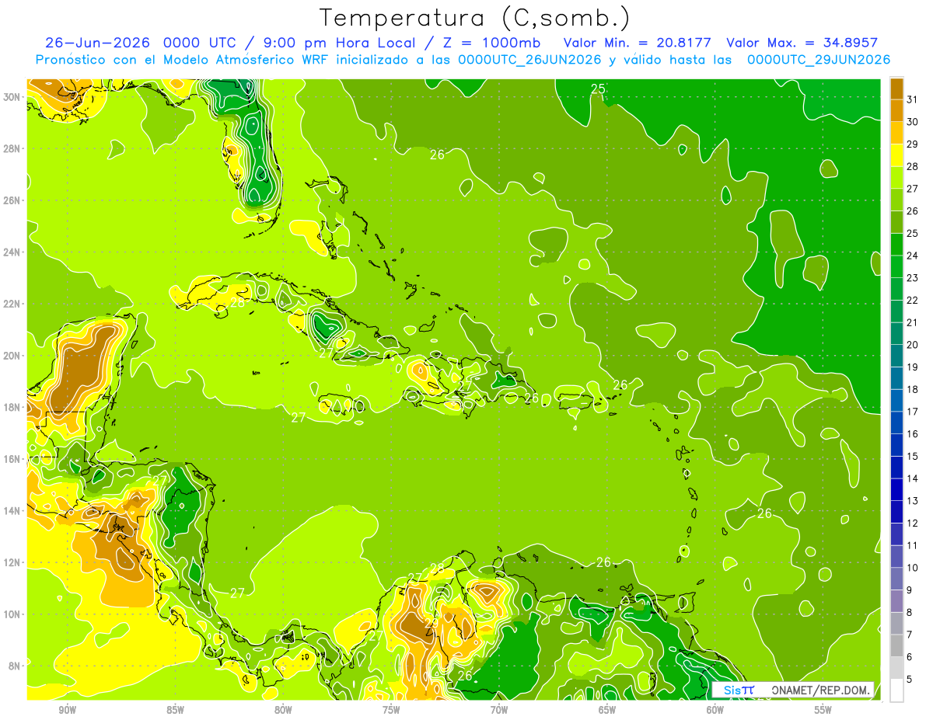Click the 26N latitude axis label
Image resolution: width=933 pixels, height=720 pixels.
[12, 200]
